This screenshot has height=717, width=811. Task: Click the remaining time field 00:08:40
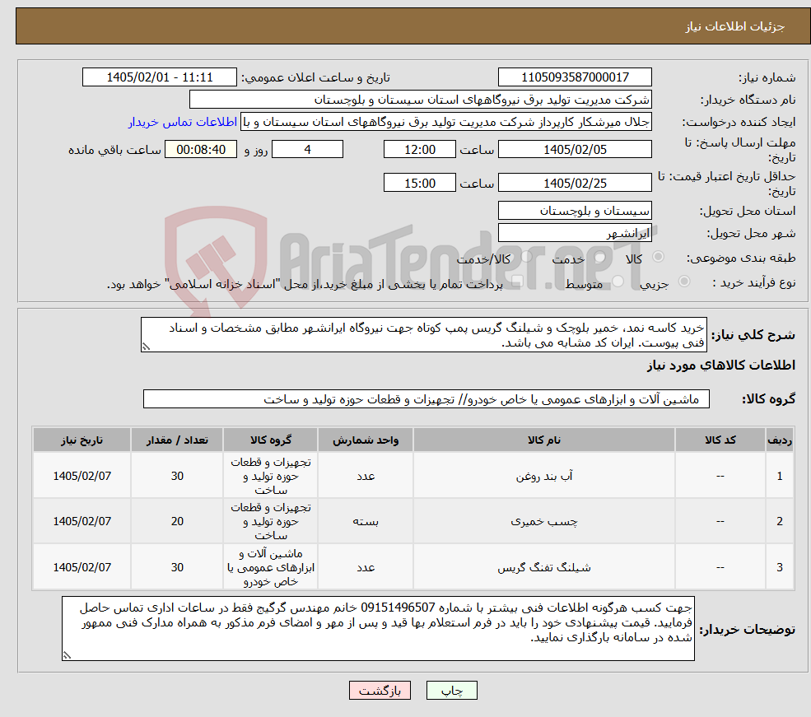(201, 149)
